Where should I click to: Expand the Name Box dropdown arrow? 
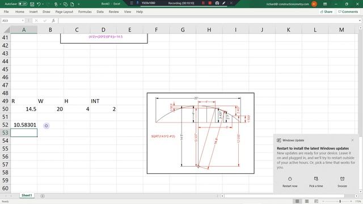[x=23, y=20]
